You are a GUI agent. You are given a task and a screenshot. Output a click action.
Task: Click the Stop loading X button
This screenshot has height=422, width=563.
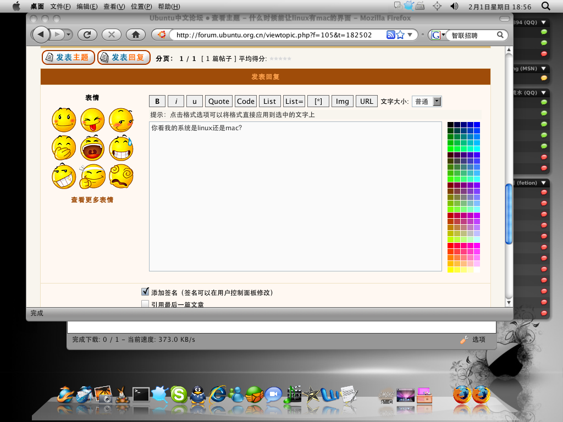click(x=111, y=35)
